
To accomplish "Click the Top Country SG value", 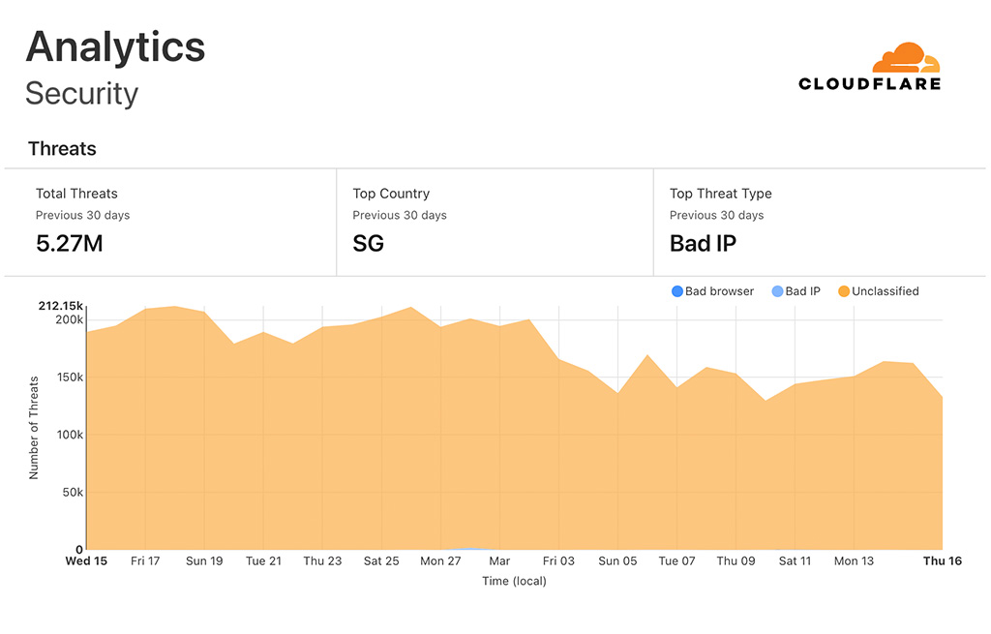I will pyautogui.click(x=368, y=244).
